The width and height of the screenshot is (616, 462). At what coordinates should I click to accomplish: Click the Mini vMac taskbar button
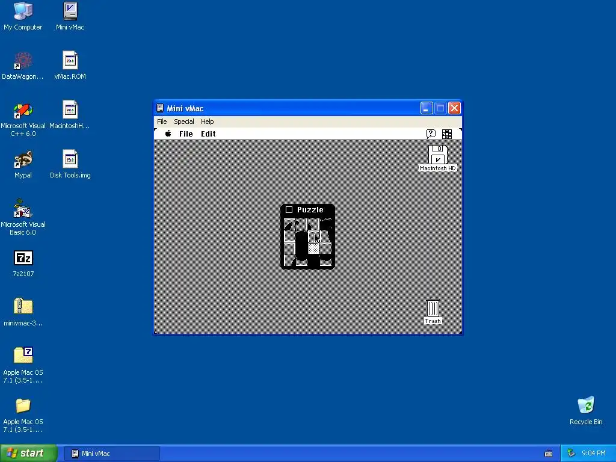coord(111,454)
